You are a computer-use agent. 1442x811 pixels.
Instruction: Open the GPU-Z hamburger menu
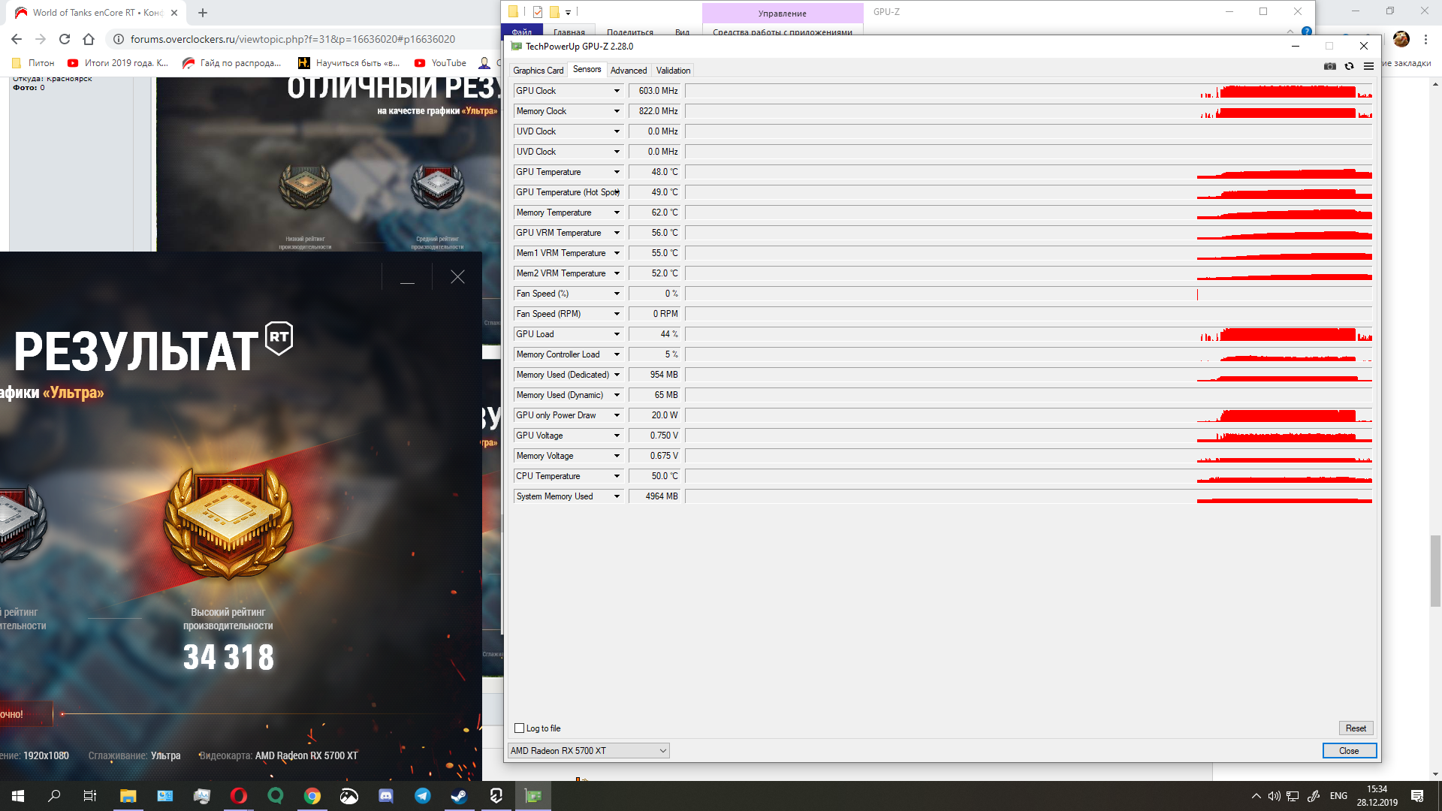[1368, 67]
